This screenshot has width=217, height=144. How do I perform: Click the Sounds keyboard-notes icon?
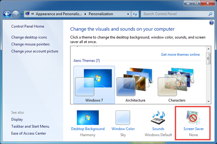(158, 118)
